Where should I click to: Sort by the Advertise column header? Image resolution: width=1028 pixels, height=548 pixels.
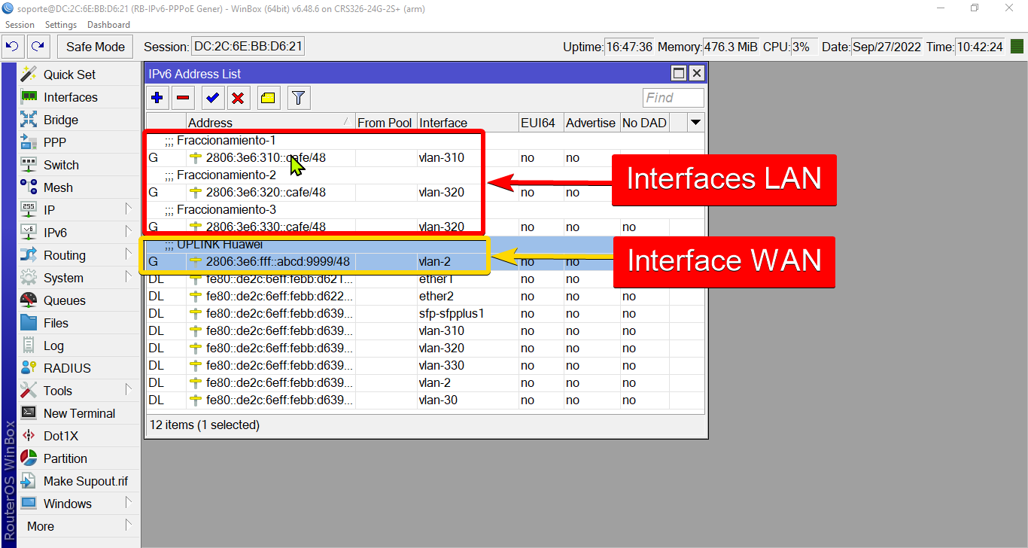point(592,123)
